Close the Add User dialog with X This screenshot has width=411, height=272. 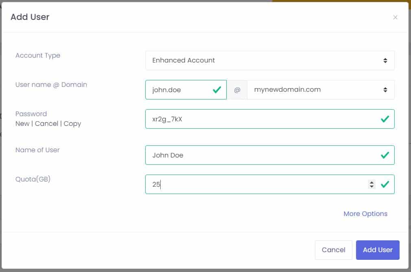(395, 17)
